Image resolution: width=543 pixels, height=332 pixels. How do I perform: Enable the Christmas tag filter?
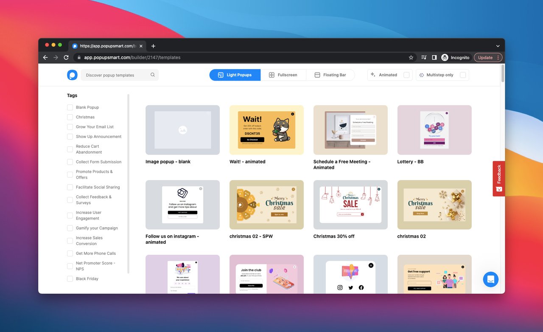(x=70, y=117)
